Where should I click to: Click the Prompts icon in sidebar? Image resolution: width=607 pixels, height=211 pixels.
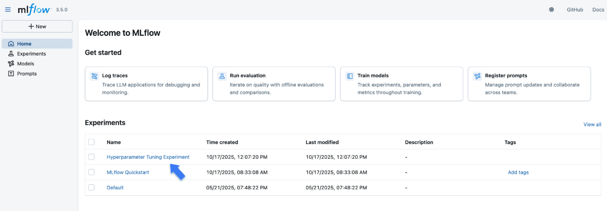click(x=11, y=74)
